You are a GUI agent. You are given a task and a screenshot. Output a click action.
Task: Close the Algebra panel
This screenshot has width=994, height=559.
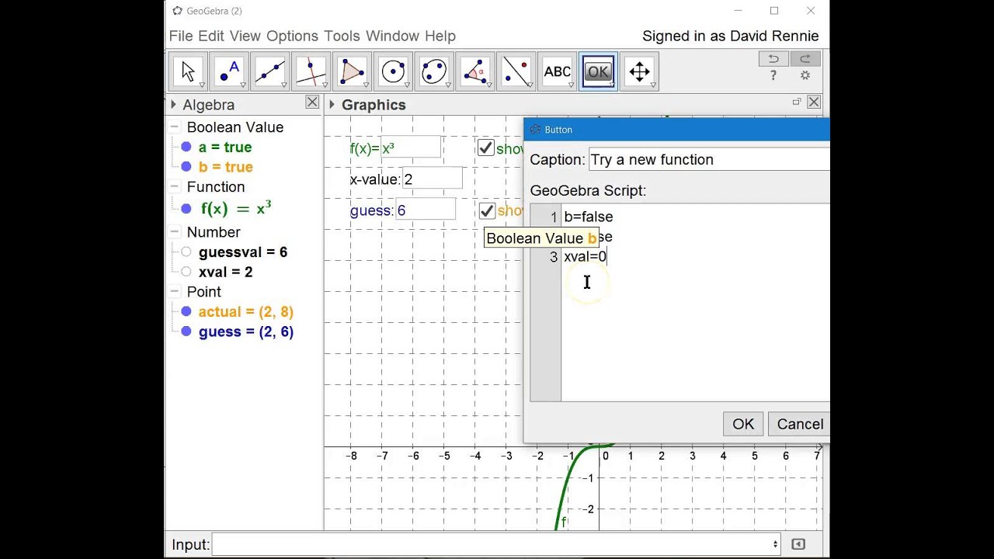point(312,102)
